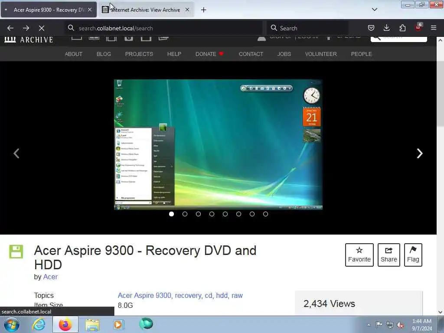Go back with the browser back arrow
444x333 pixels.
pos(10,28)
